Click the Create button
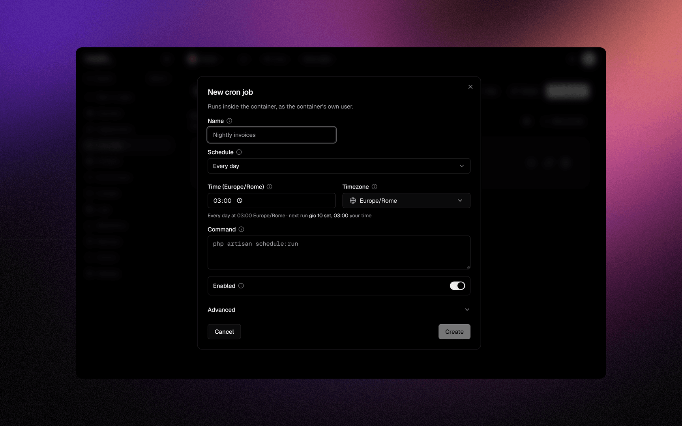682x426 pixels. coord(454,332)
